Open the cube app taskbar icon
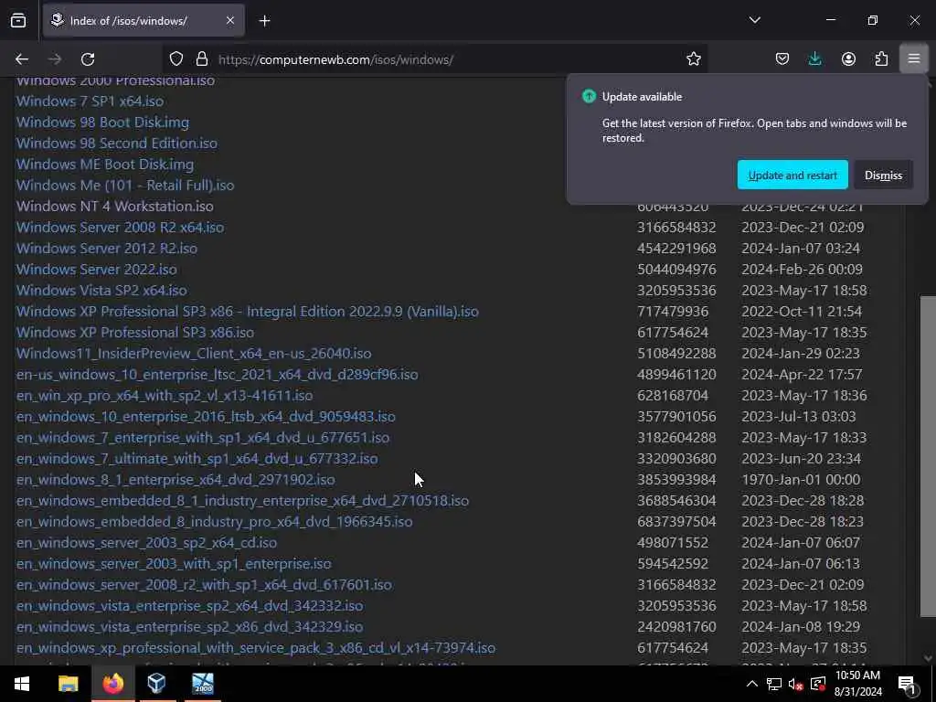936x702 pixels. [x=156, y=684]
